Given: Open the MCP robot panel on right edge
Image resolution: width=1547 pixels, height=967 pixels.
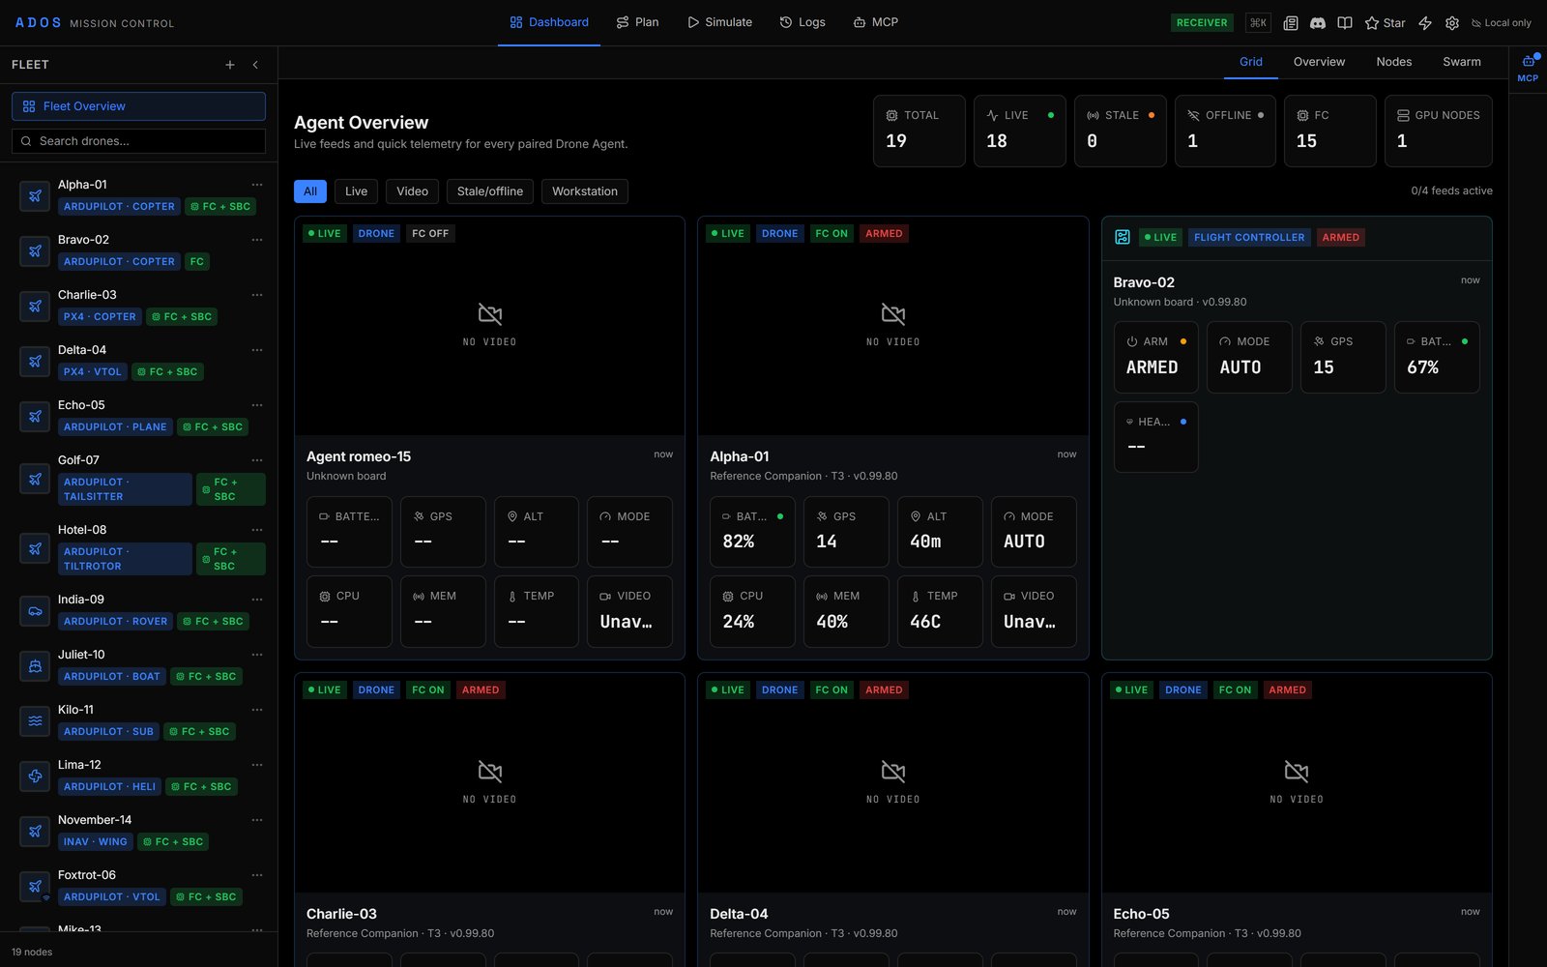Looking at the screenshot, I should (x=1528, y=69).
